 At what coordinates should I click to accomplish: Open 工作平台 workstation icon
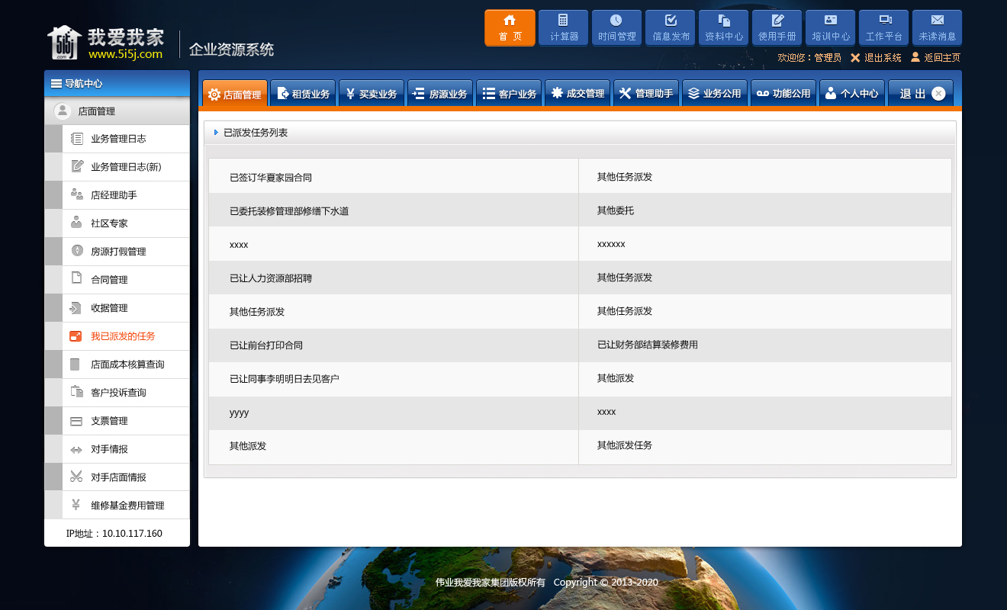click(883, 27)
